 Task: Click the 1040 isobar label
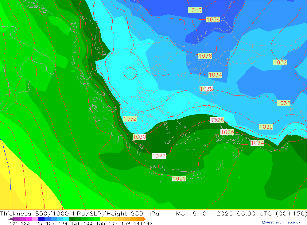[x=195, y=10]
